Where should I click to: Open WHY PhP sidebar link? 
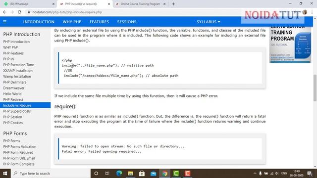click(10, 47)
